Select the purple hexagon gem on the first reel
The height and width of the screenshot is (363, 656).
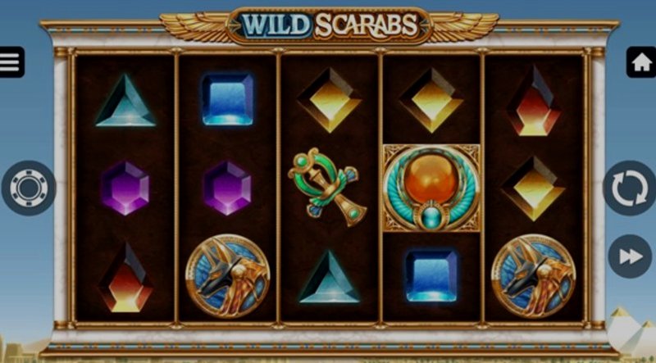coord(125,188)
